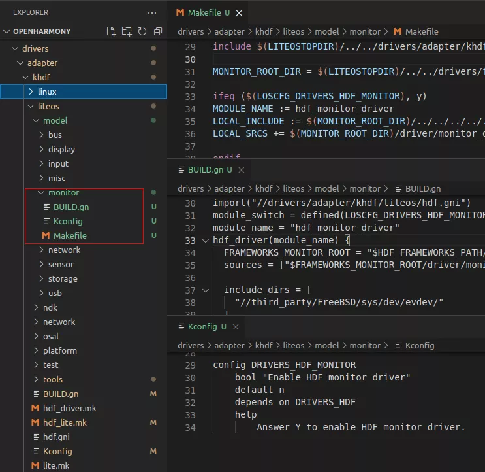The width and height of the screenshot is (485, 472).
Task: Open the modified BUILD.gn under liteos
Action: [84, 394]
